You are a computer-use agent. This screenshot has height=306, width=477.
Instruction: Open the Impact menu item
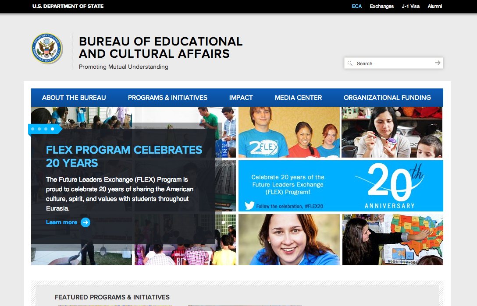[x=241, y=98]
